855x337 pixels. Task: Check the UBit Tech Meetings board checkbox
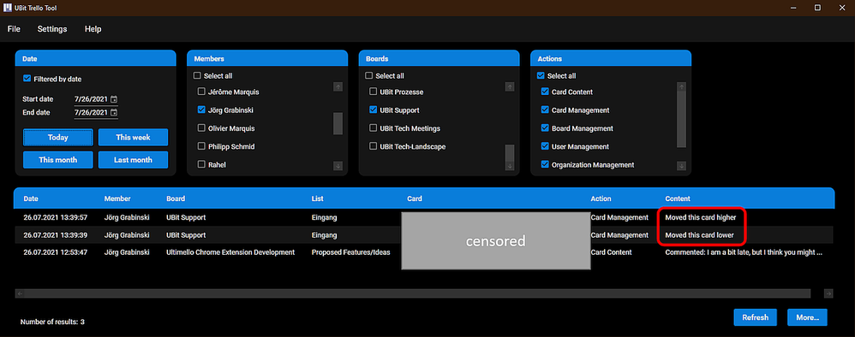373,128
